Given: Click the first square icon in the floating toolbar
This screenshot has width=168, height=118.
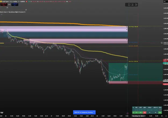Looking at the screenshot, I should (129, 5).
